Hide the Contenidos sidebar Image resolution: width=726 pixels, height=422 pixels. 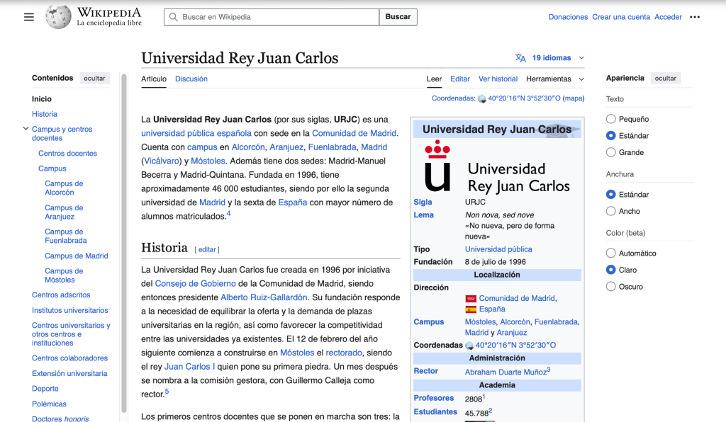click(94, 78)
